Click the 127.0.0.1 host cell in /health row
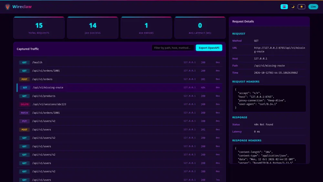The image size is (323, 182). point(190,62)
